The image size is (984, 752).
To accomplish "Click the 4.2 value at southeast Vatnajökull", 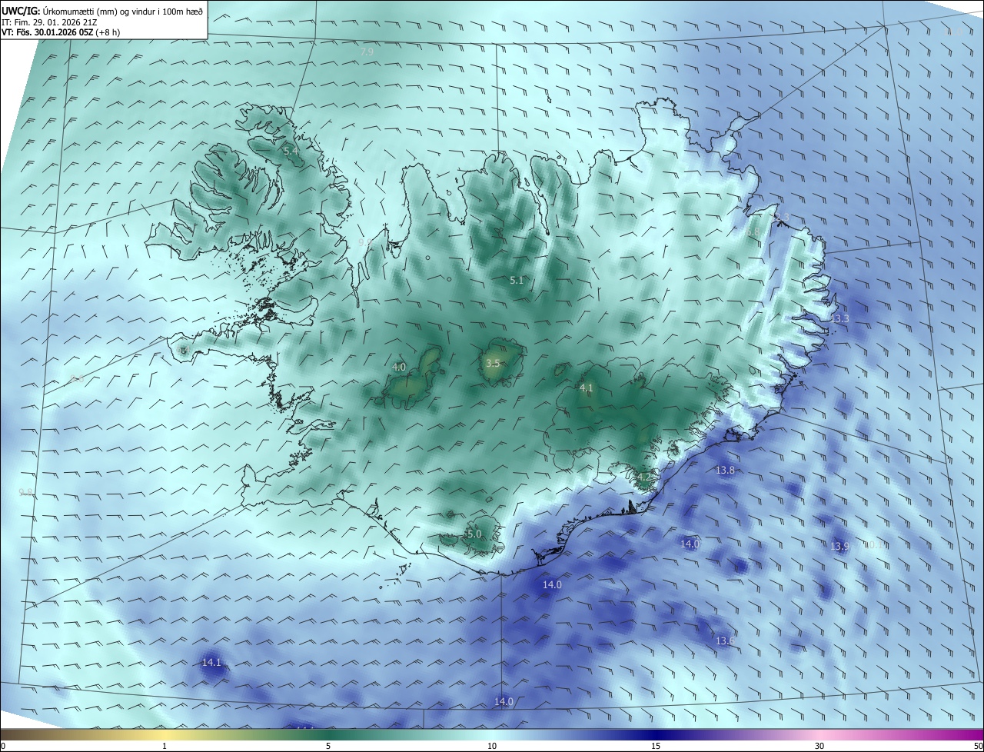I will (643, 477).
